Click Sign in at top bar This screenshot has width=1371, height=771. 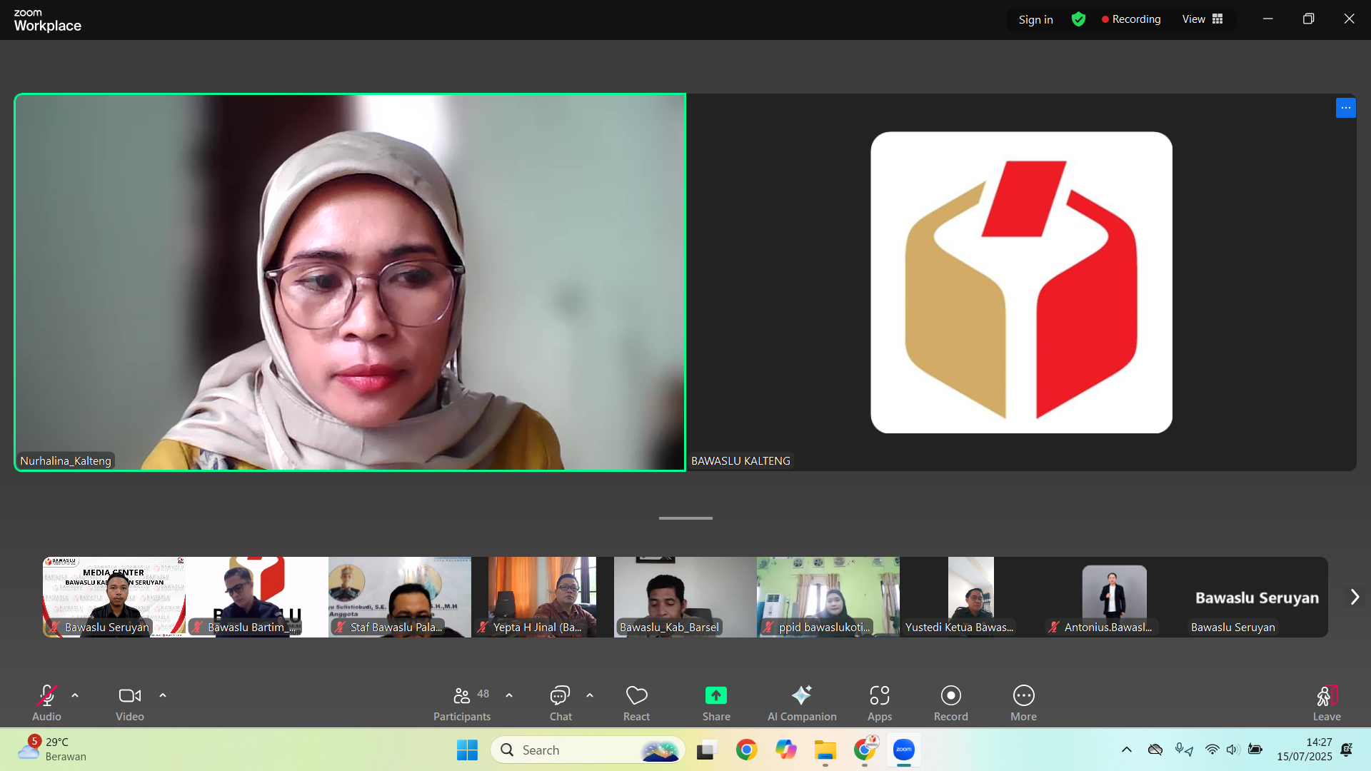pyautogui.click(x=1035, y=19)
